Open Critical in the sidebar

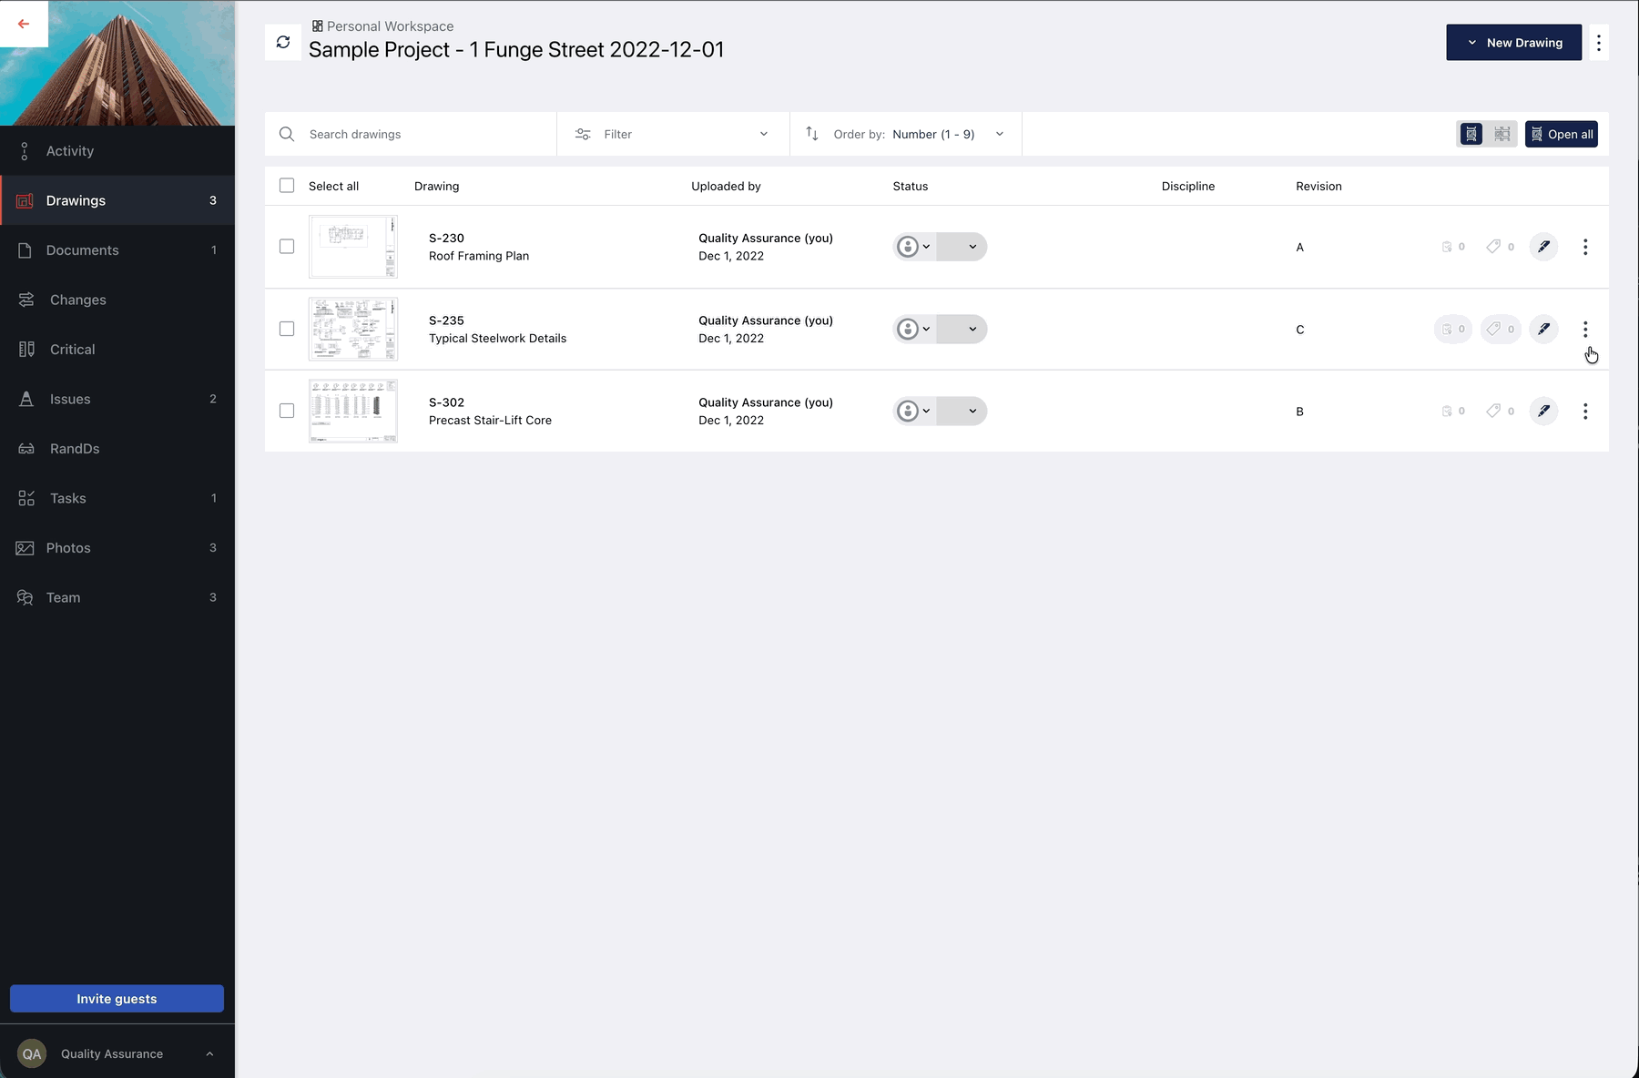tap(117, 350)
